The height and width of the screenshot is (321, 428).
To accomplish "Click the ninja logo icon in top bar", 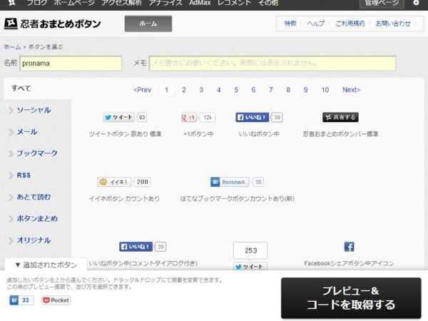I will click(11, 3).
